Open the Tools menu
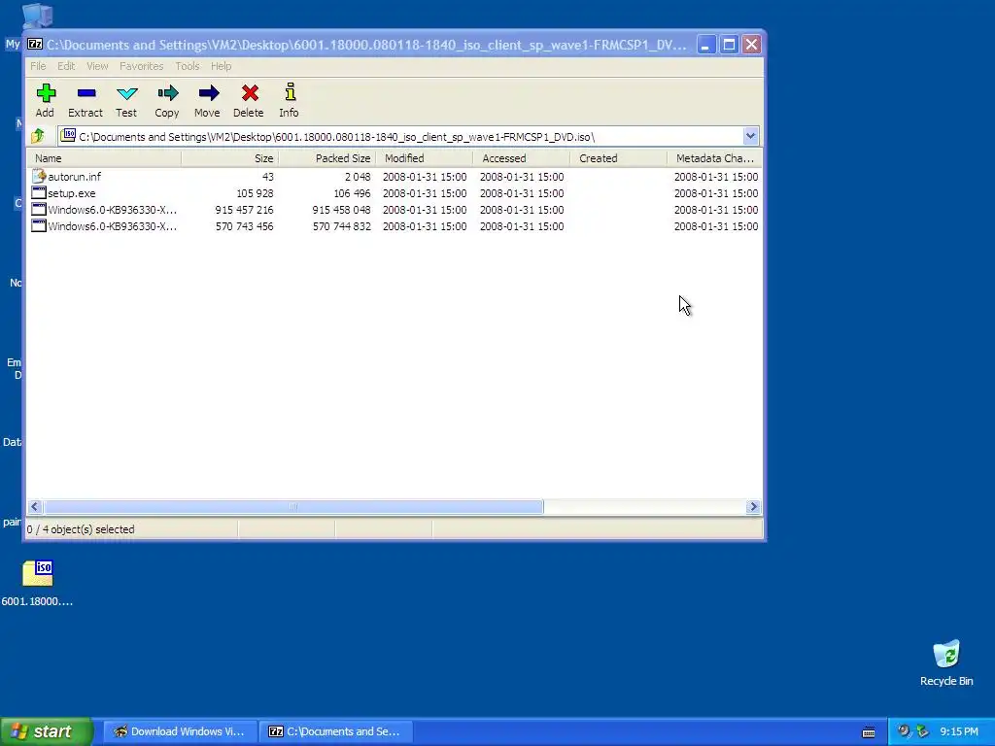 pyautogui.click(x=188, y=66)
